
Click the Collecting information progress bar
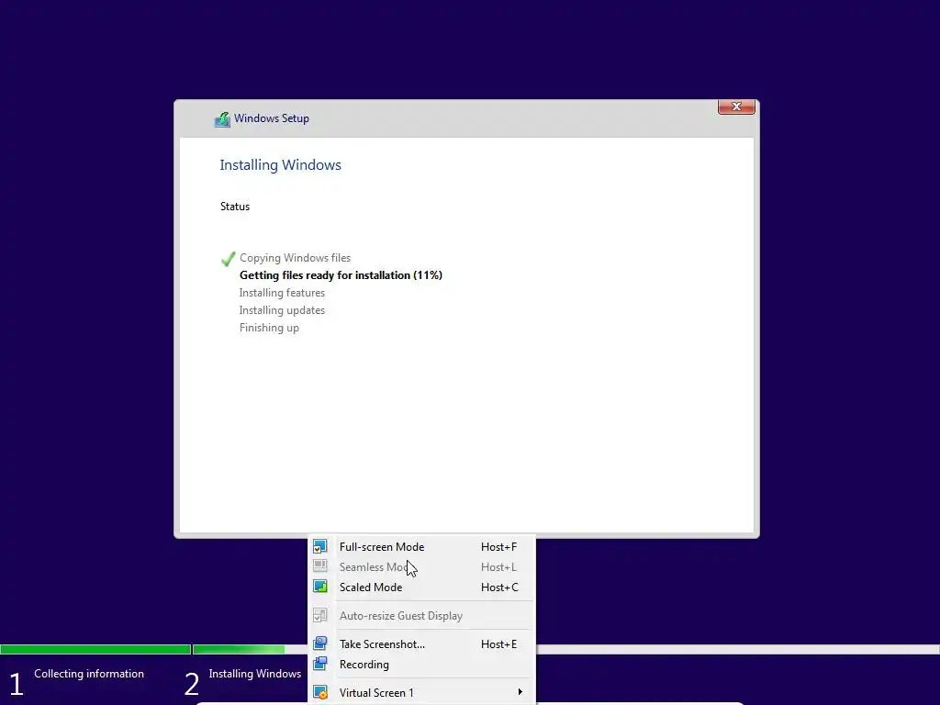pyautogui.click(x=95, y=649)
